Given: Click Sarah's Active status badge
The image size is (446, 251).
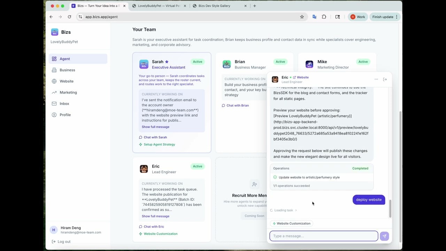Looking at the screenshot, I should pos(198,62).
